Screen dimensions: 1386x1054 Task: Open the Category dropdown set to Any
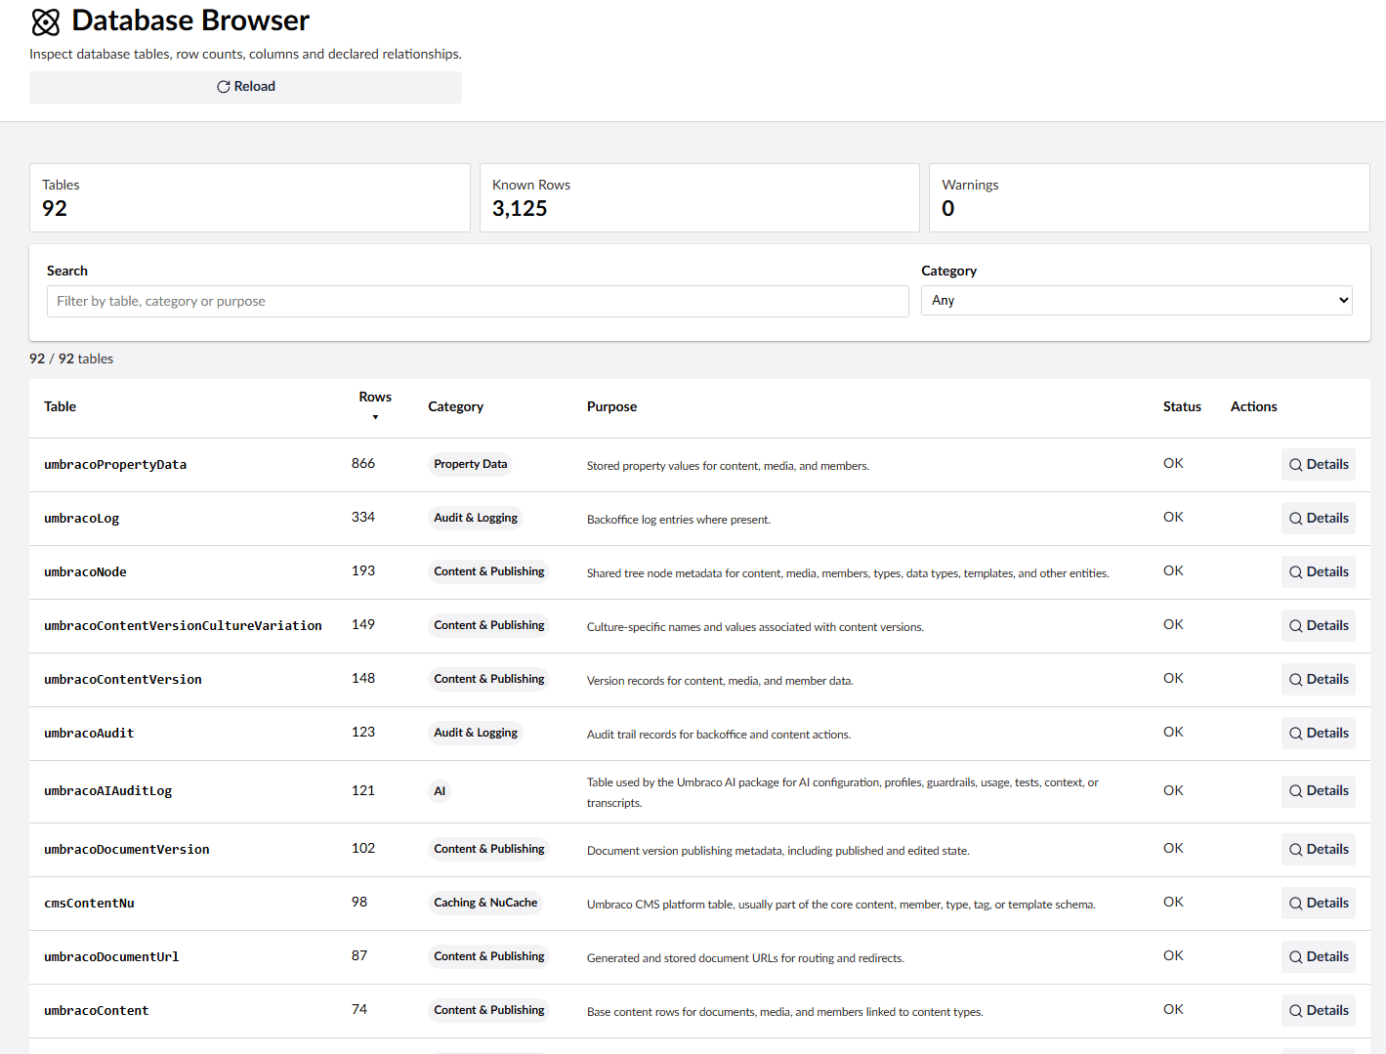tap(1137, 300)
